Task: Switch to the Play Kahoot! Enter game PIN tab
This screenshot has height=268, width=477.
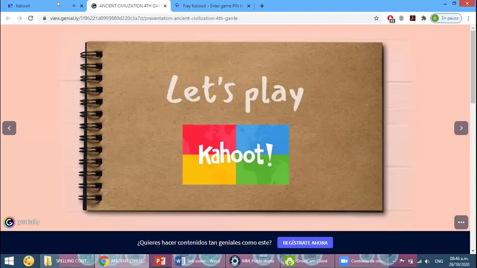Action: pos(212,6)
